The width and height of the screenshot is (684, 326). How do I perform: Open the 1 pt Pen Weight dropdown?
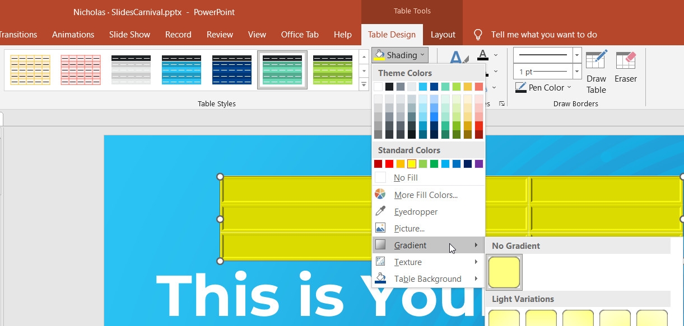coord(577,72)
